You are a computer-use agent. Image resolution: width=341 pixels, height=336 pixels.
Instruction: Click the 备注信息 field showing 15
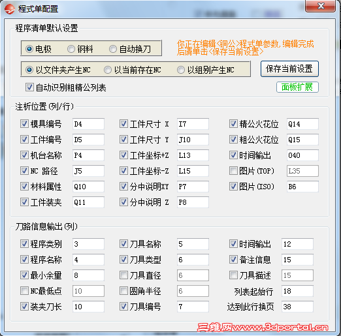pos(297,260)
